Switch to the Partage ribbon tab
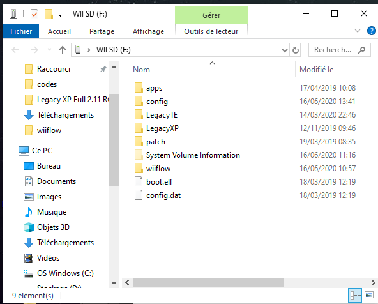The height and width of the screenshot is (304, 378). (102, 31)
